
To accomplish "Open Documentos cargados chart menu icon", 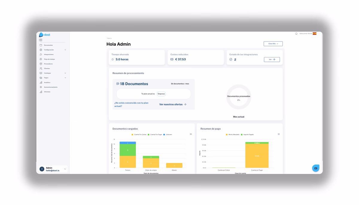I will point(191,134).
